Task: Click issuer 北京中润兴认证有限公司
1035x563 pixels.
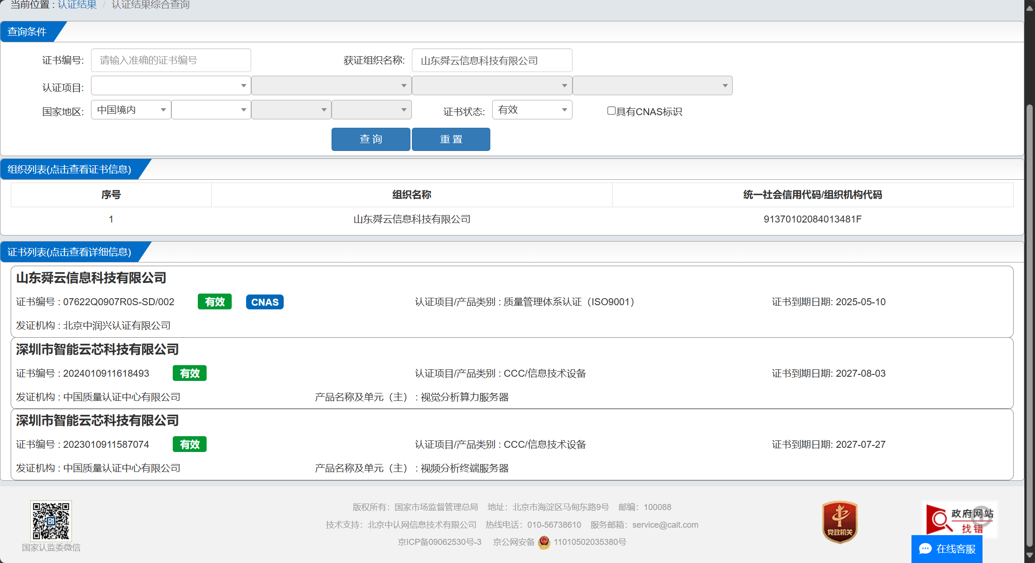Action: 117,326
